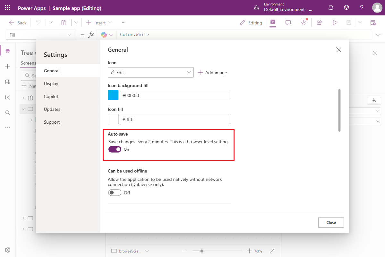Expand the Paste options dropdown arrow

tap(76, 22)
